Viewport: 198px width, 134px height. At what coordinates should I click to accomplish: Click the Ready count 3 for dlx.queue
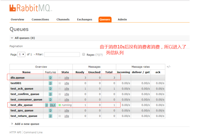[85, 78]
